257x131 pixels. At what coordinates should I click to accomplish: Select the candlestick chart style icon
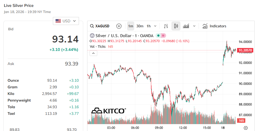(176, 26)
